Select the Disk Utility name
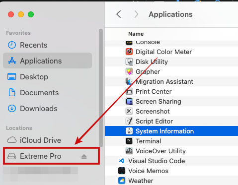The image size is (238, 185). pyautogui.click(x=152, y=62)
